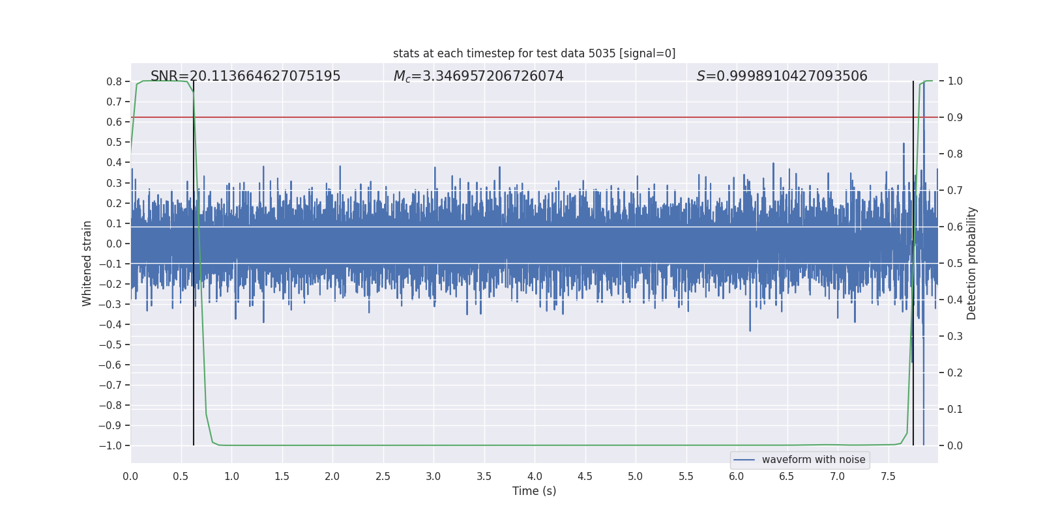Click the 4.0 tick label on time axis
This screenshot has height=521, width=1043.
(x=535, y=477)
